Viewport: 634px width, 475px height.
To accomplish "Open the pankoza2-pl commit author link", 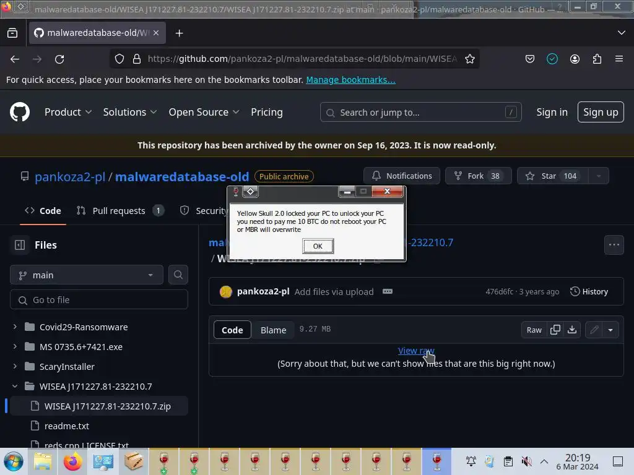I will 263,291.
